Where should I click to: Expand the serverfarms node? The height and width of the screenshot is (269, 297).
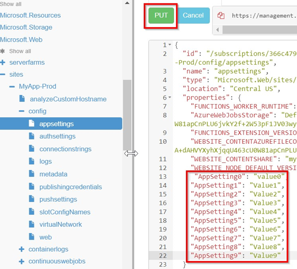3,63
